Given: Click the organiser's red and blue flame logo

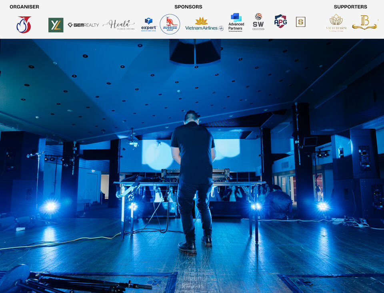Looking at the screenshot, I should tap(24, 24).
